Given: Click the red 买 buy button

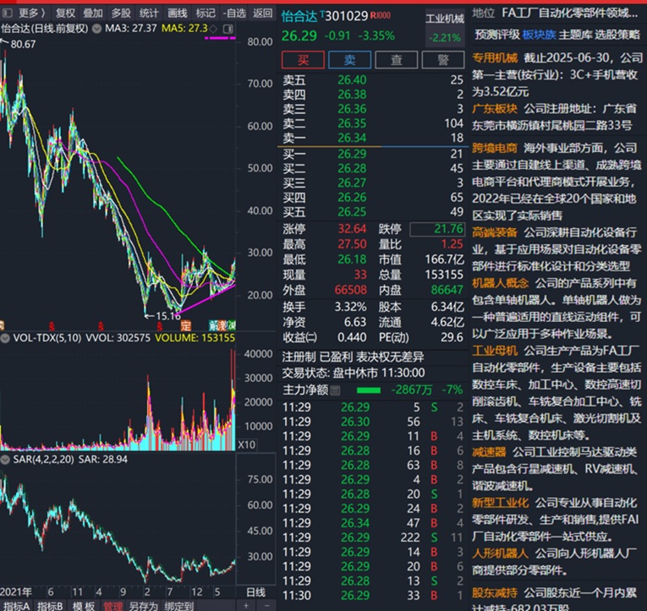Looking at the screenshot, I should pos(303,60).
